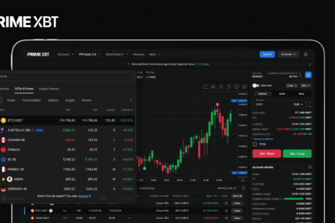This screenshot has width=335, height=223.
Task: Click the asset search field
Action: (x=67, y=76)
